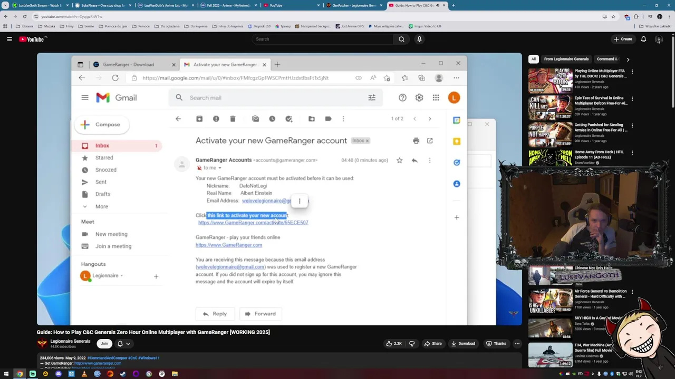
Task: Open options menu for Epic Test of Survival
Action: 632,98
